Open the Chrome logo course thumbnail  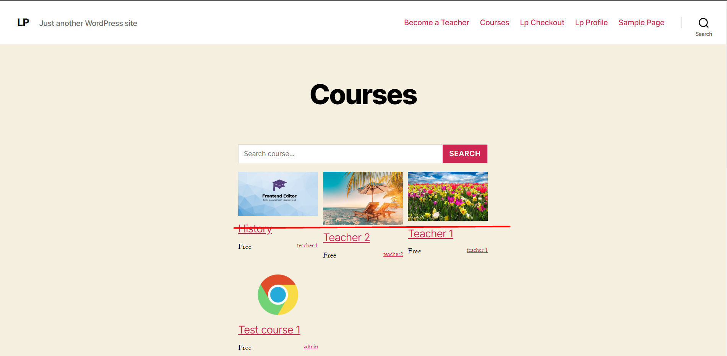pos(278,295)
